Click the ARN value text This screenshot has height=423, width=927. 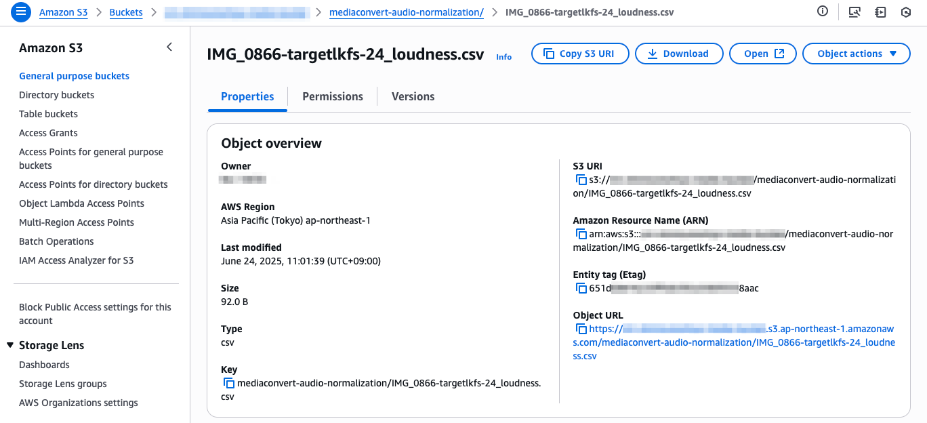733,241
